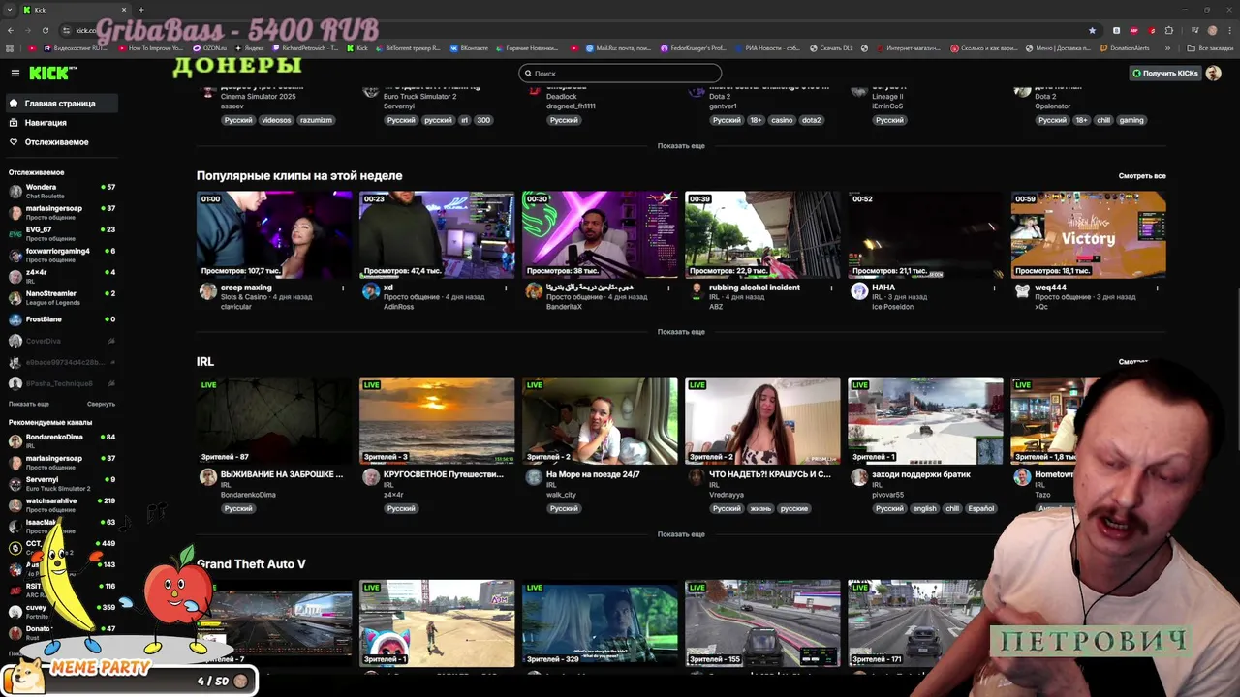
Task: Click the casino tag under gantver1
Action: click(782, 120)
